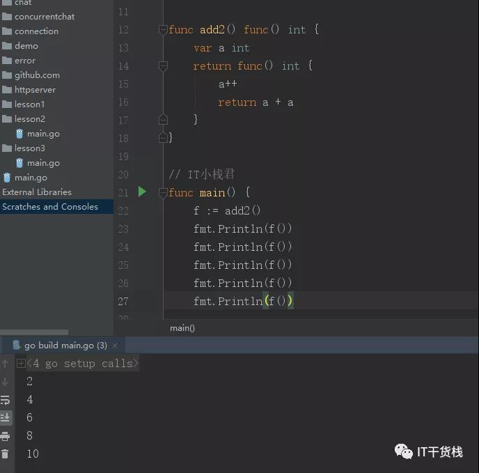Select Scratches and Consoles in project tree
Viewport: 479px width, 473px height.
coord(50,207)
